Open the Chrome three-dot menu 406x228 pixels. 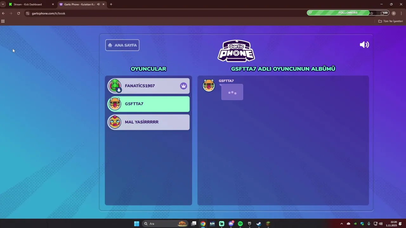(401, 13)
